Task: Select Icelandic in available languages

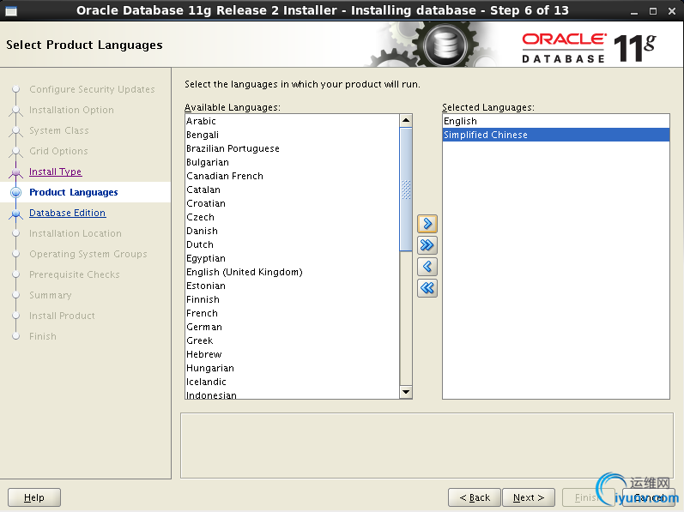Action: [x=292, y=382]
